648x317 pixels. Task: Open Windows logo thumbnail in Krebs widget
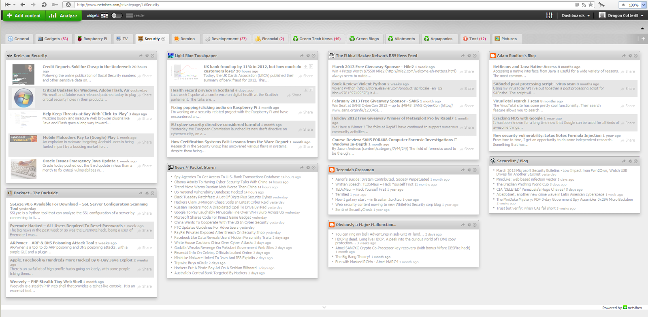[x=24, y=98]
